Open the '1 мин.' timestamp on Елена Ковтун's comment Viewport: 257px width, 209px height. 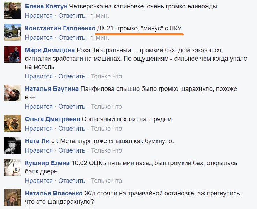click(x=100, y=16)
